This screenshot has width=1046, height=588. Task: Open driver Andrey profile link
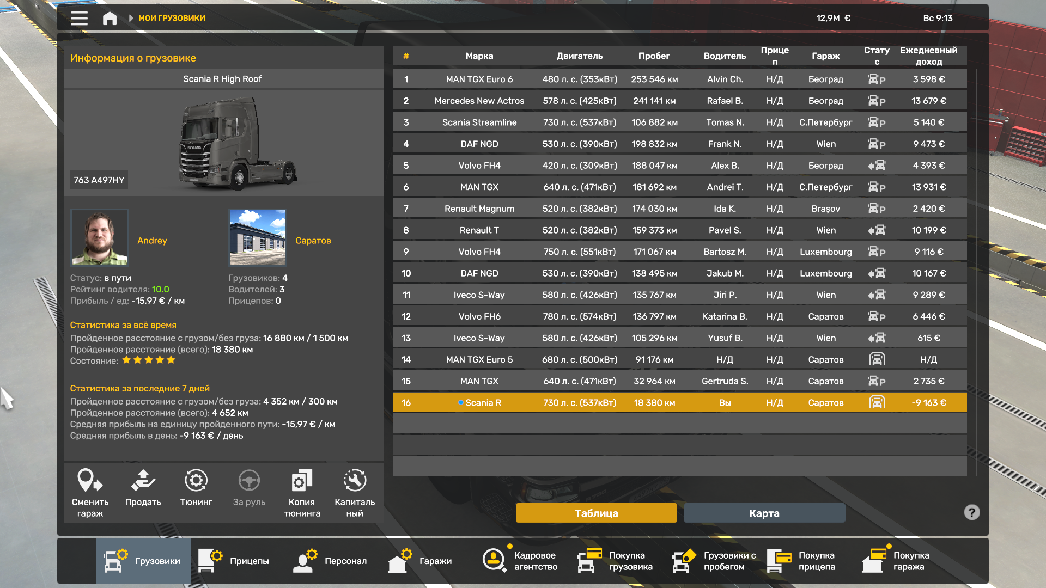152,240
